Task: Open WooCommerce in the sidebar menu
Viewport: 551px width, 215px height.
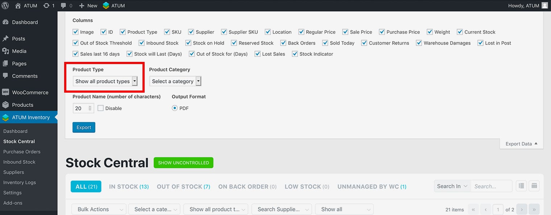Action: coord(30,92)
